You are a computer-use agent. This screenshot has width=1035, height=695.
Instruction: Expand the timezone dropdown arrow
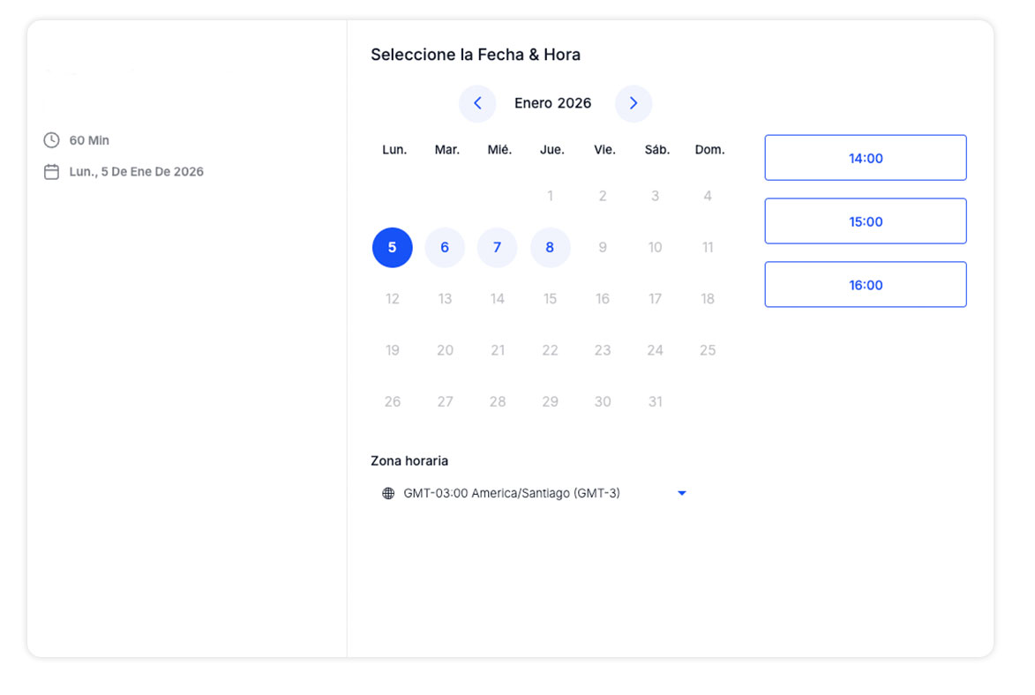681,494
